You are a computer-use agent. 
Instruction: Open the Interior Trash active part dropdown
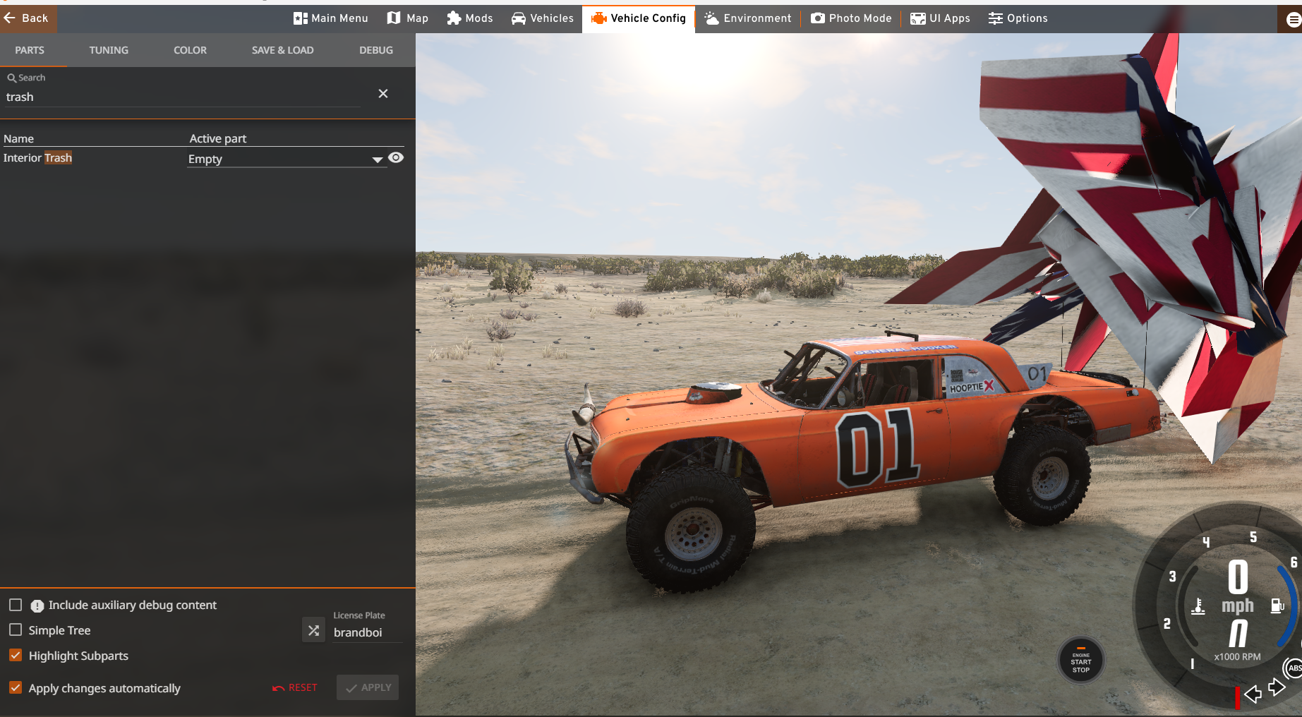[x=286, y=159]
